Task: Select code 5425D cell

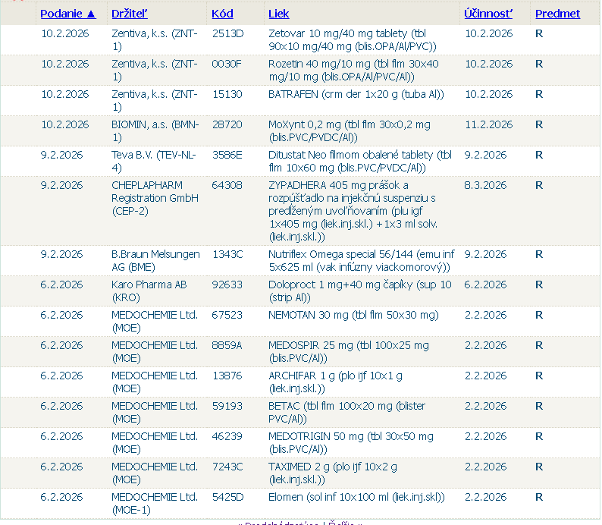Action: pyautogui.click(x=227, y=498)
